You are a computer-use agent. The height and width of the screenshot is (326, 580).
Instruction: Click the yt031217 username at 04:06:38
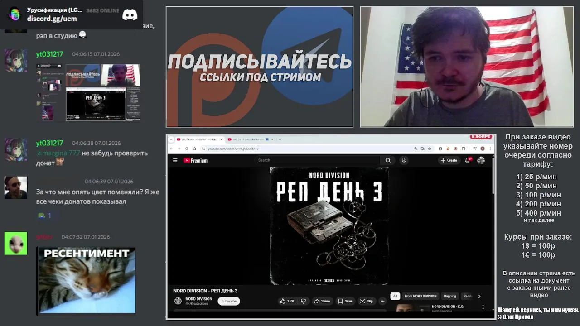(49, 143)
